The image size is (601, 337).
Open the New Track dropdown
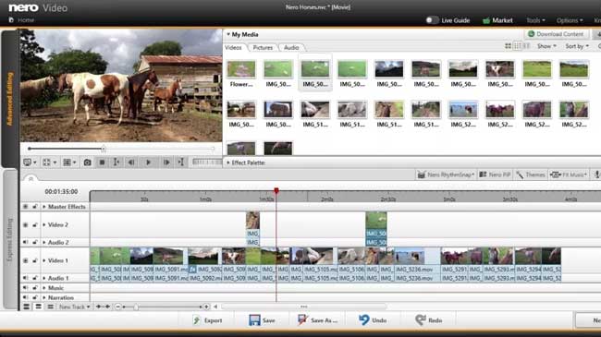click(74, 307)
